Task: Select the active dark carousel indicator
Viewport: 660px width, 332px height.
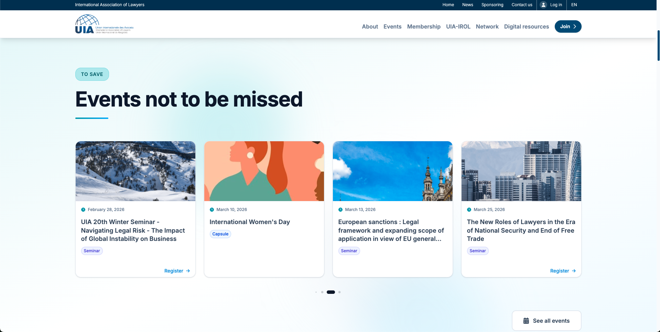Action: pyautogui.click(x=331, y=292)
